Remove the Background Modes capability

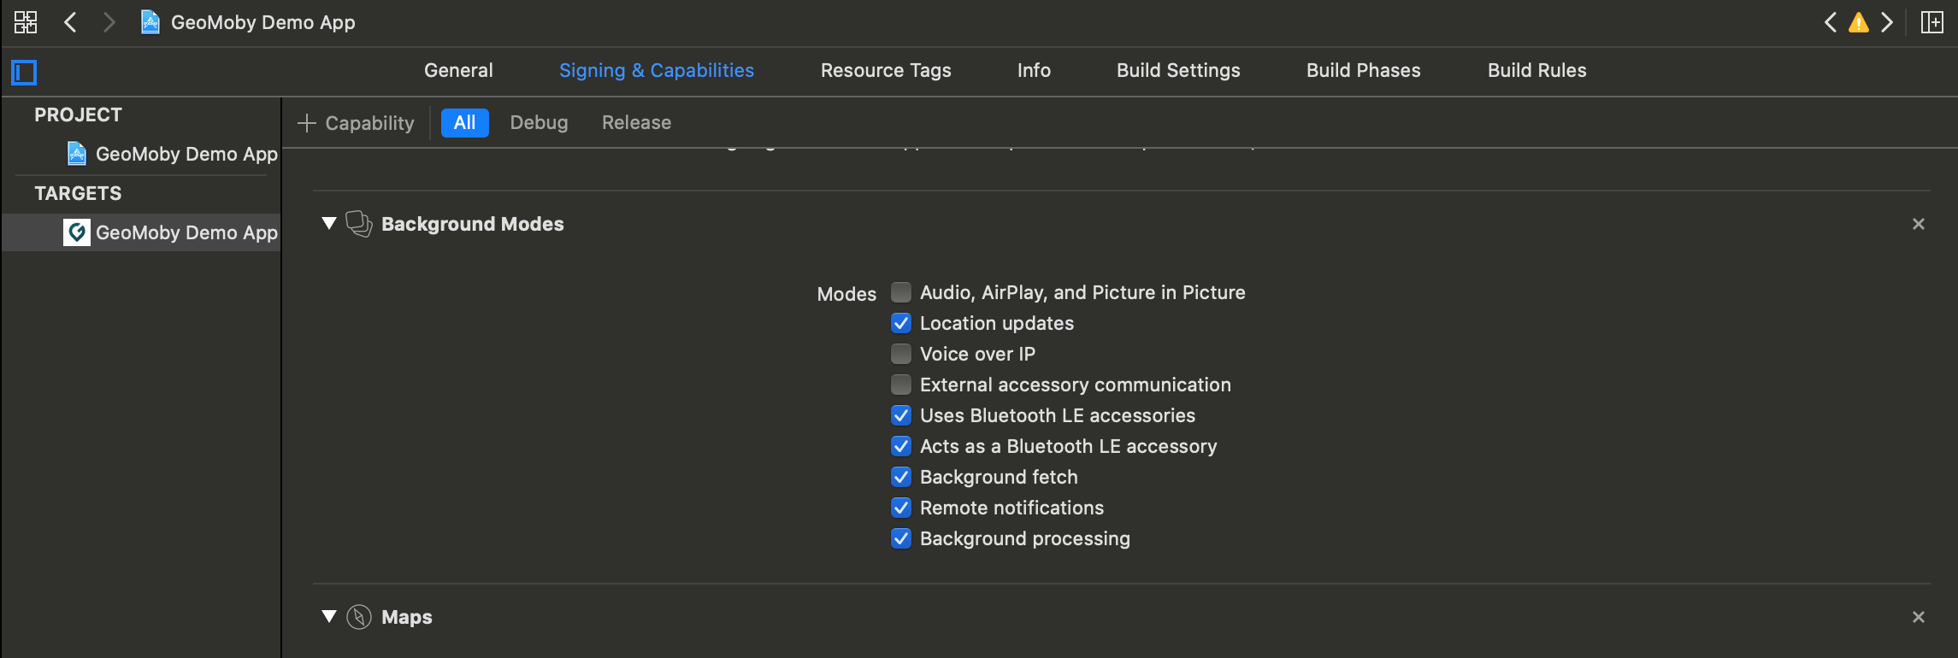[x=1919, y=224]
